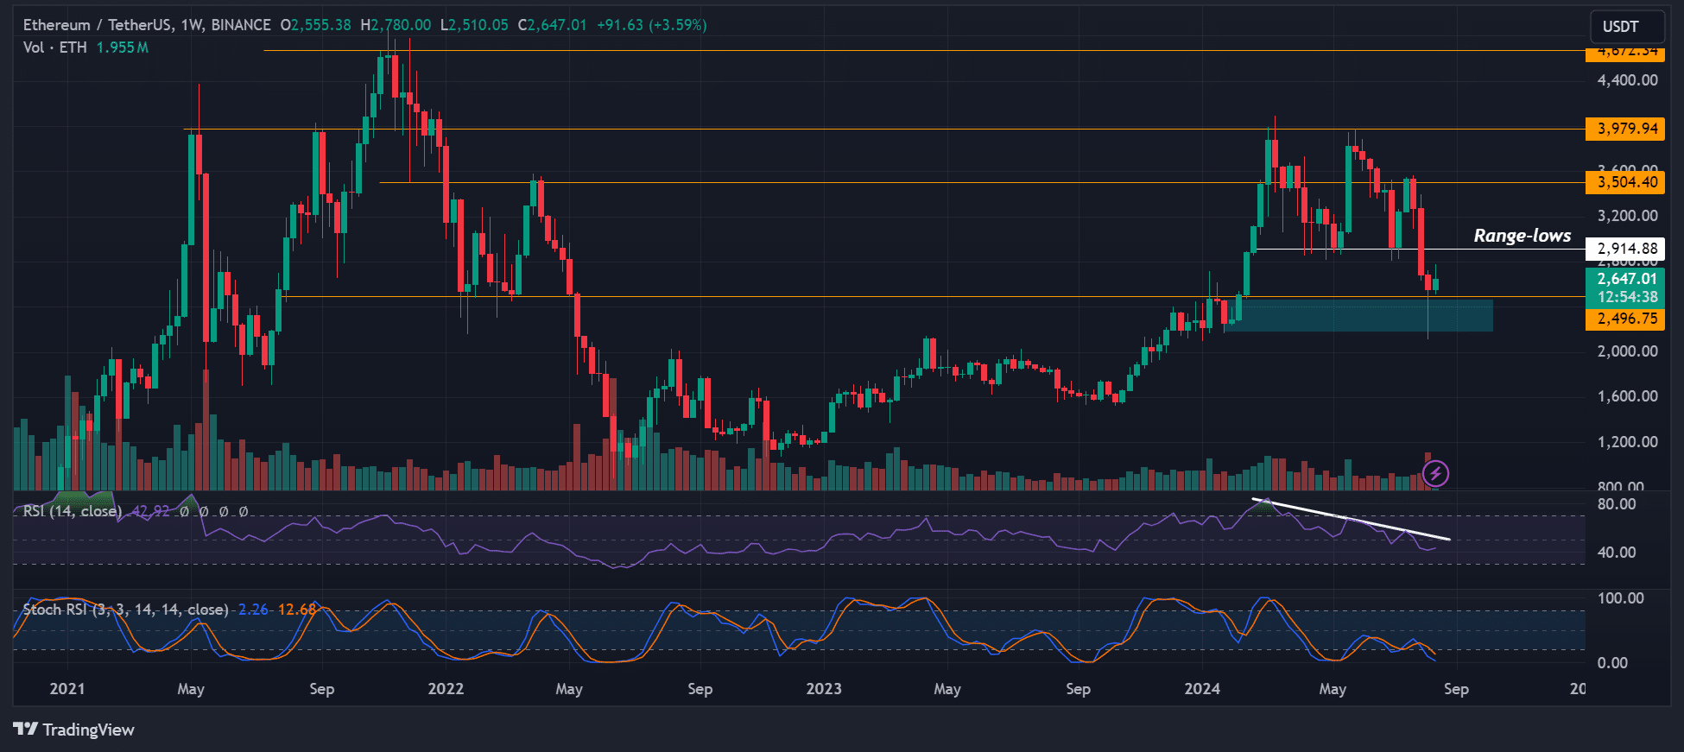
Task: Select the 3,504.40 price label
Action: point(1625,182)
